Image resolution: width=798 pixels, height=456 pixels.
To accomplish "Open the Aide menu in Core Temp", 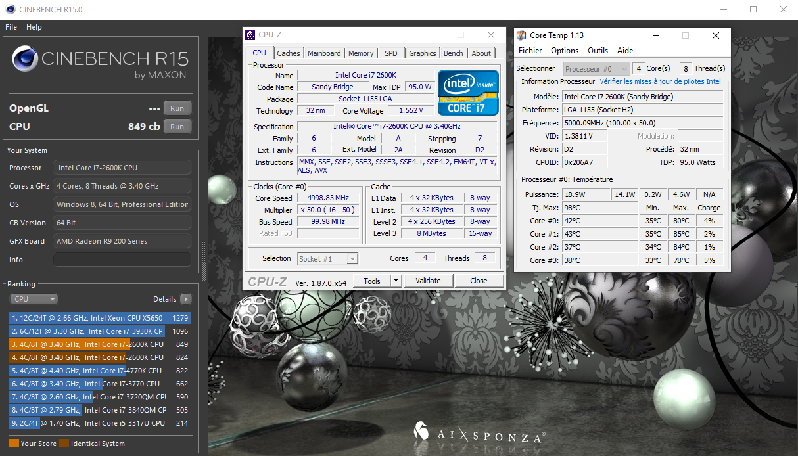I will pos(625,51).
